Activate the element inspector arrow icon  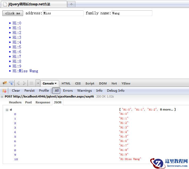click(11, 83)
